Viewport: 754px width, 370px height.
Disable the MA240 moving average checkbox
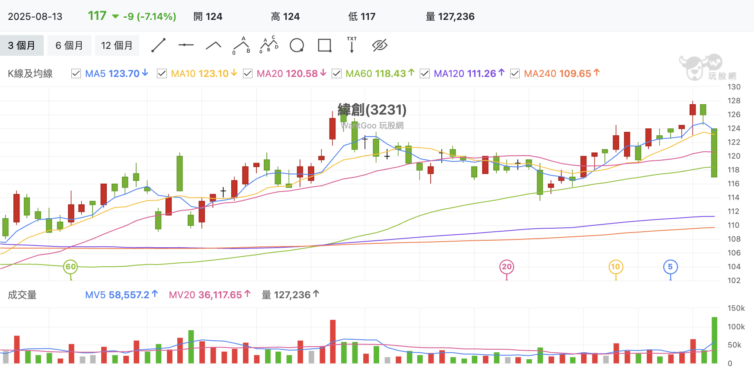click(x=515, y=73)
